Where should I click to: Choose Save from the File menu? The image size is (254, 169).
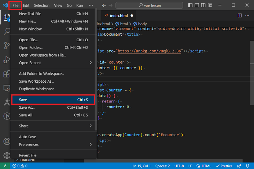[x=54, y=100]
